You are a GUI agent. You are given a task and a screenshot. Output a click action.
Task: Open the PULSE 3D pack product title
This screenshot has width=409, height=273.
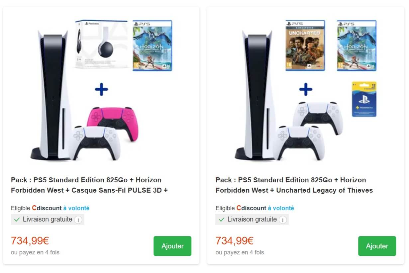tap(86, 185)
